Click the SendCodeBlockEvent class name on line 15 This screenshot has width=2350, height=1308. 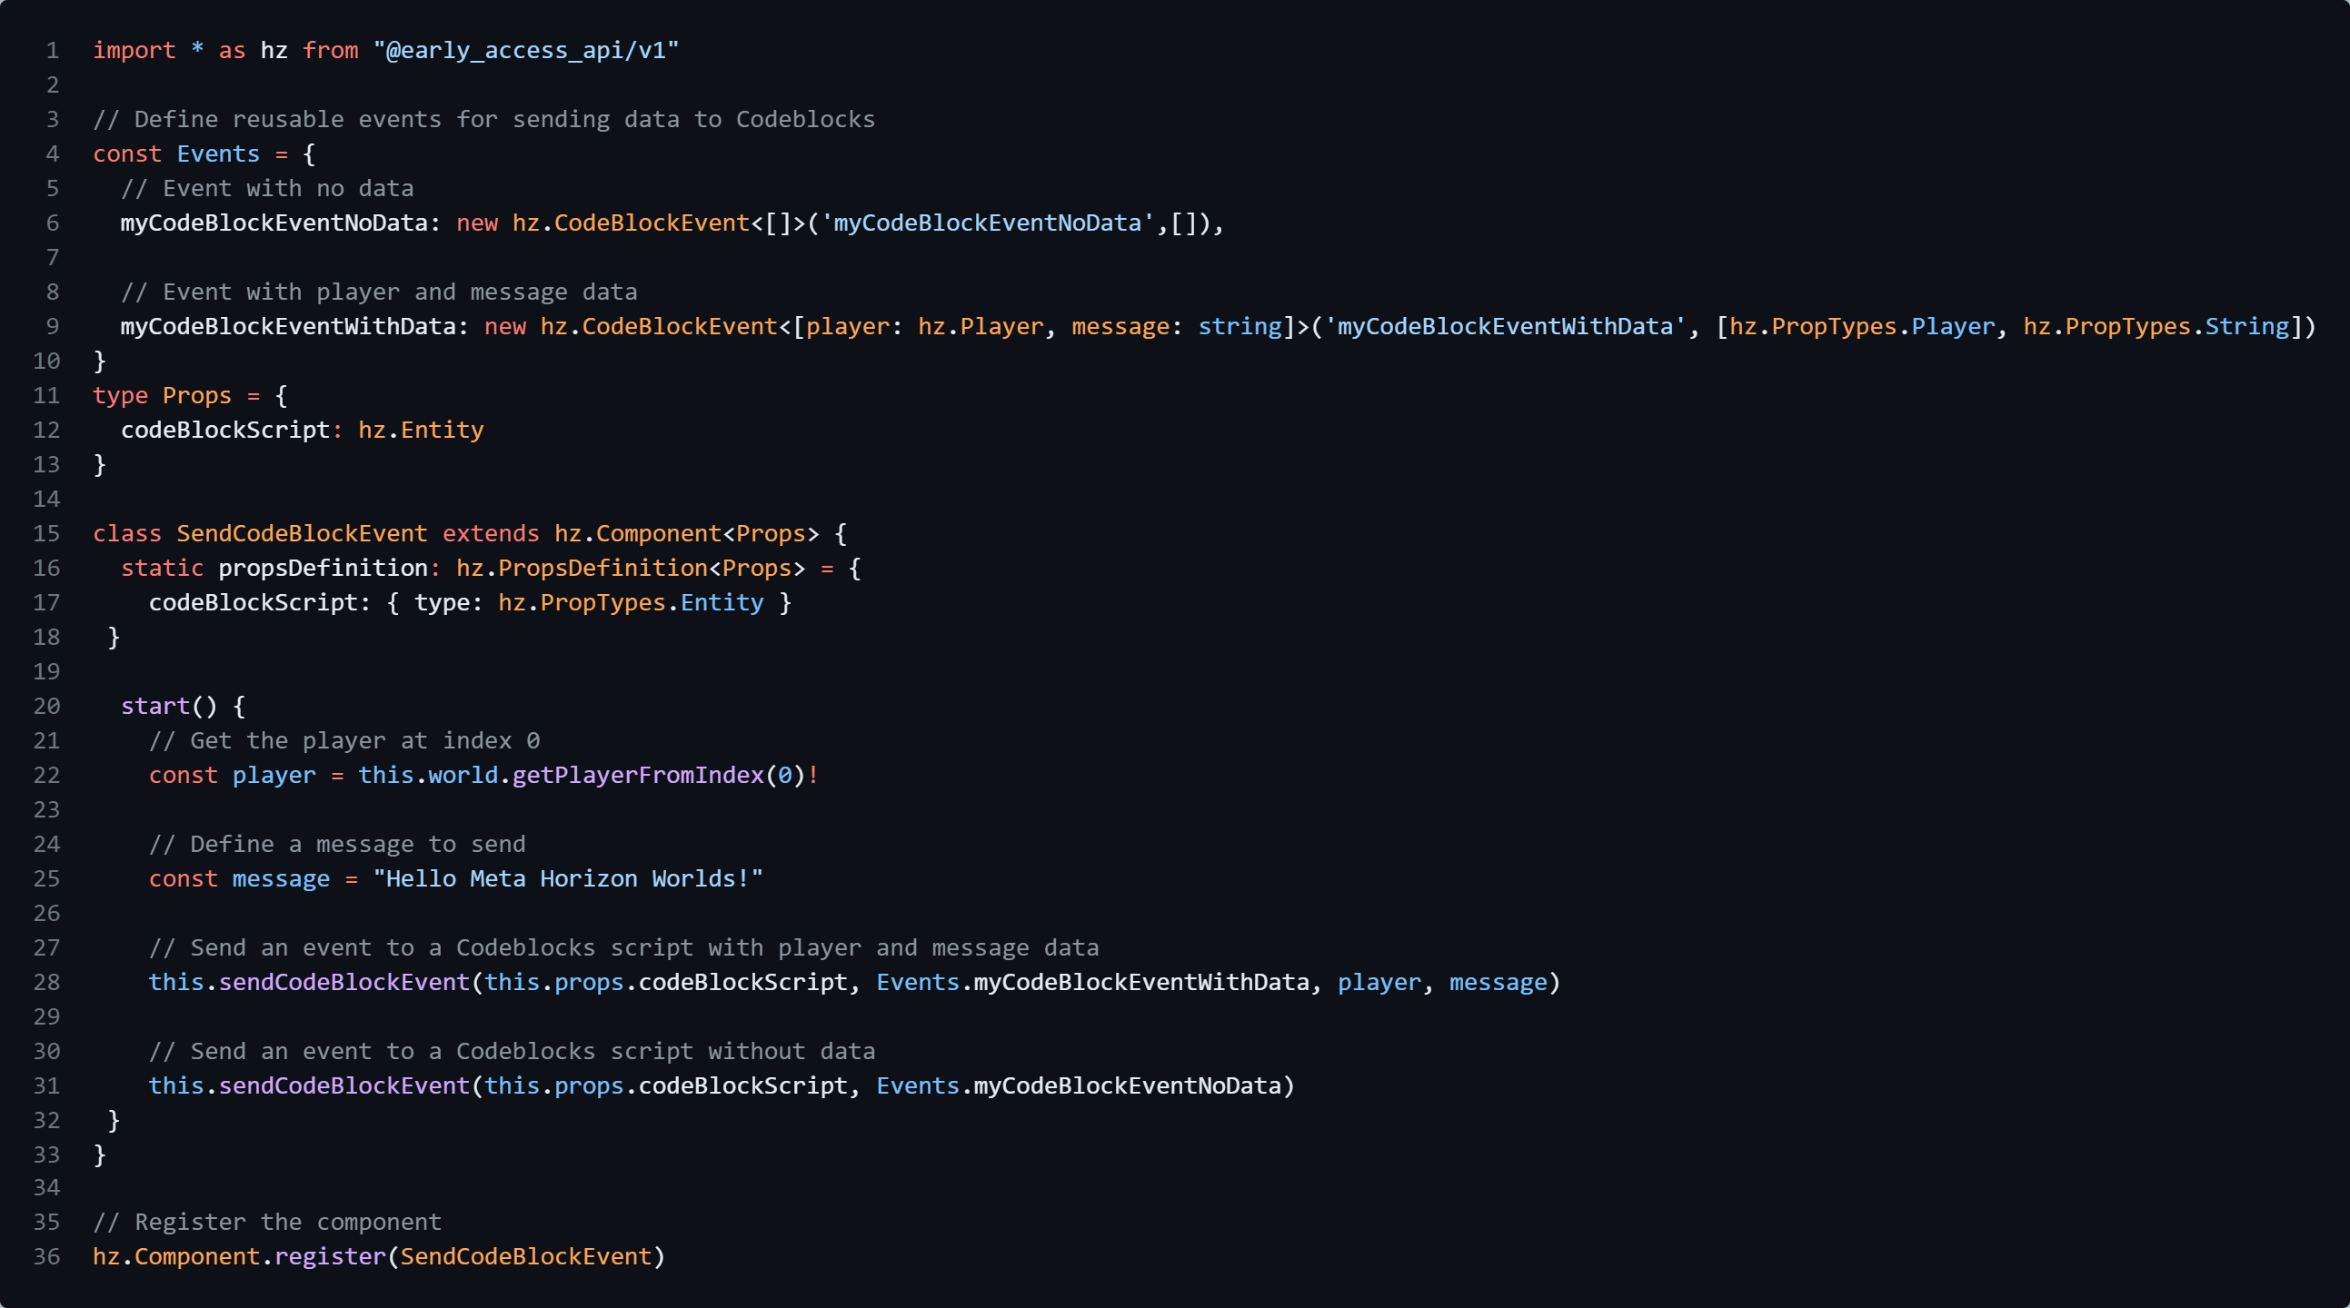point(301,533)
